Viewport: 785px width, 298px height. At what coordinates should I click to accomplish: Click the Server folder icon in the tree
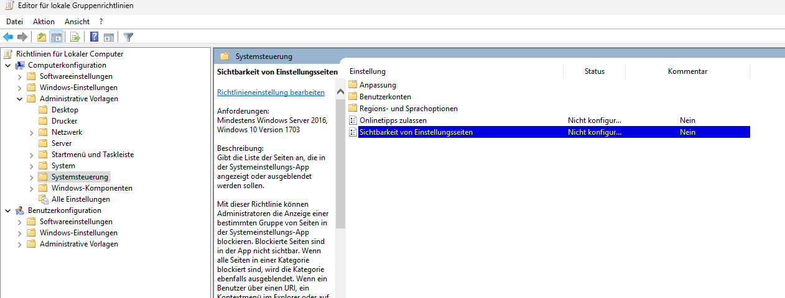[43, 143]
